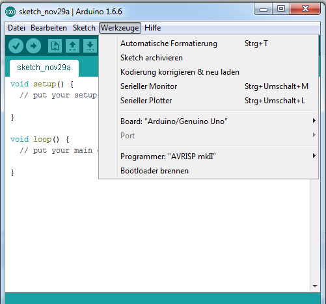Click the 'void setup() {' code line

42,84
